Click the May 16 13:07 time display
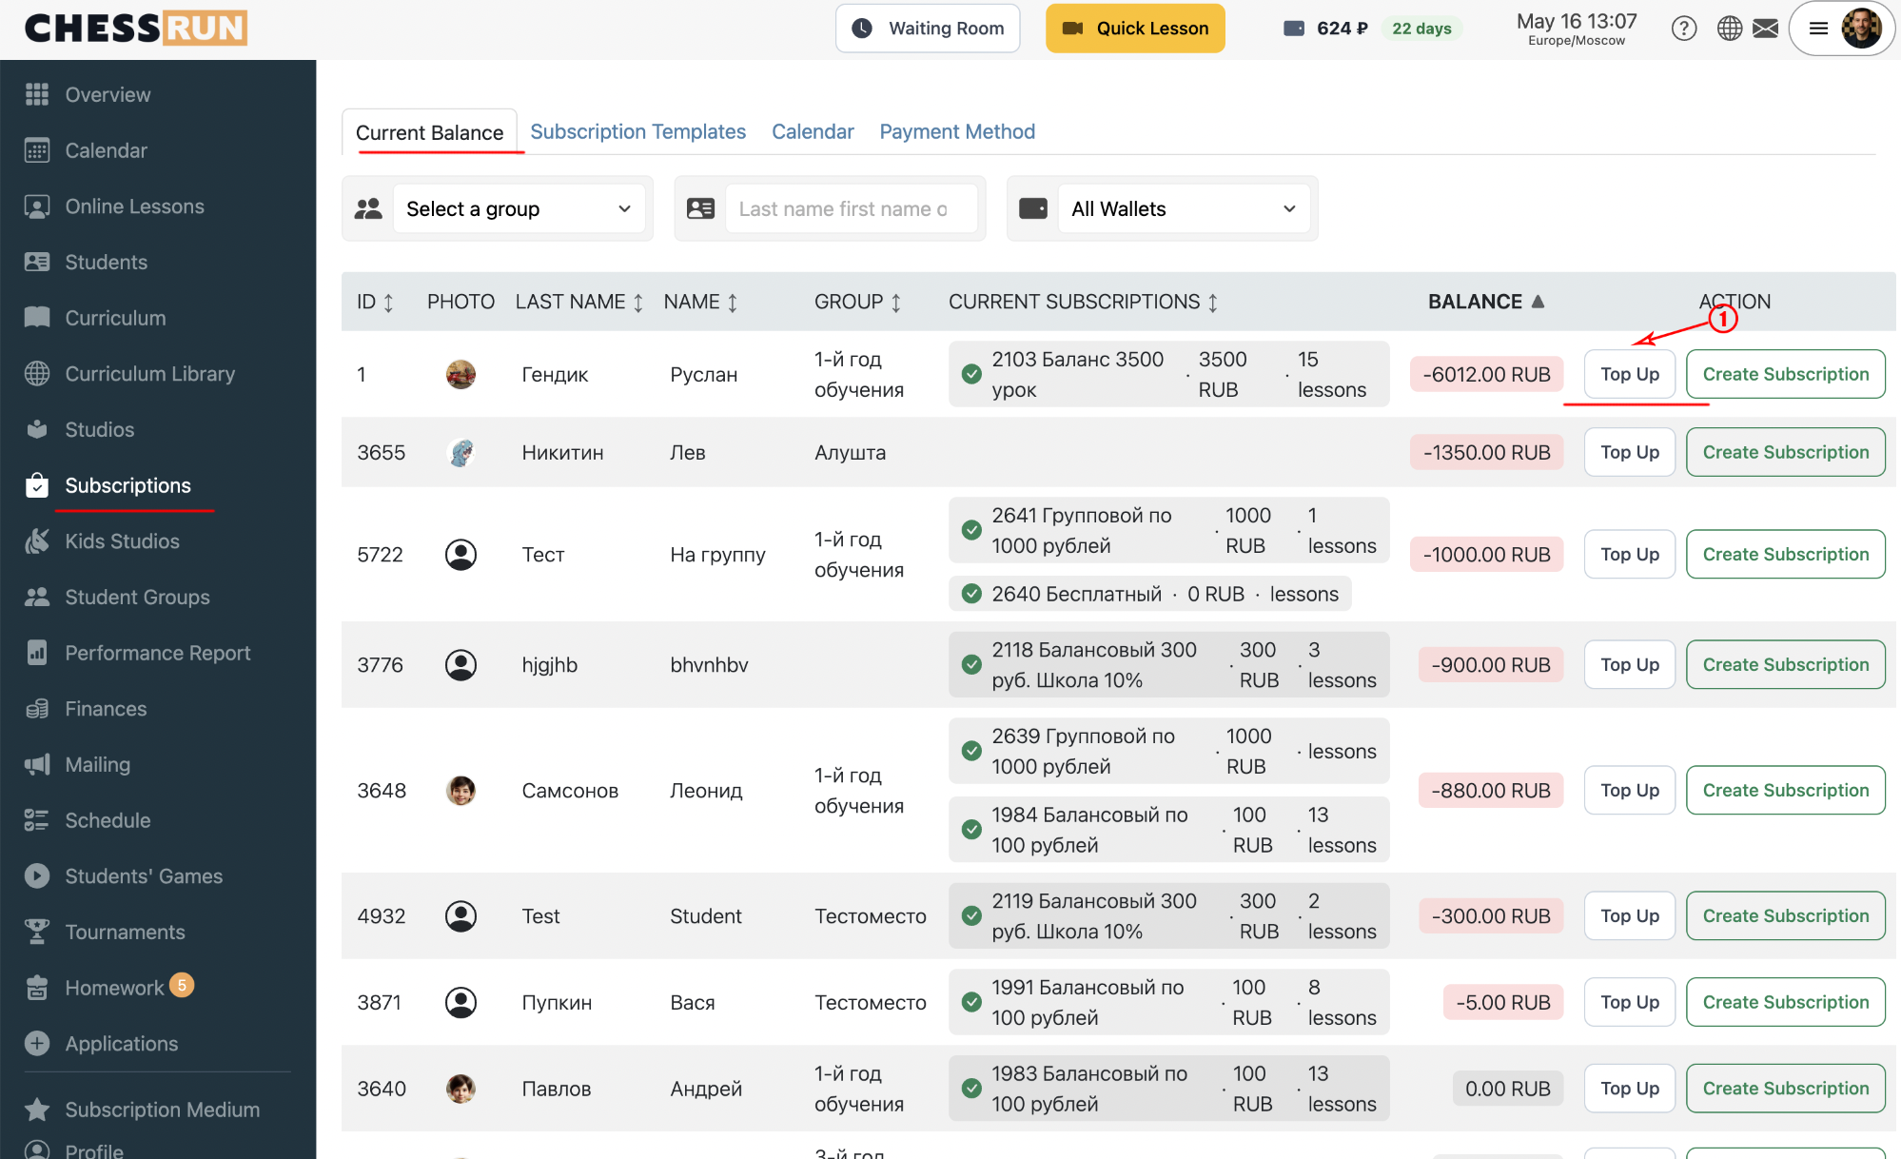 (x=1577, y=29)
